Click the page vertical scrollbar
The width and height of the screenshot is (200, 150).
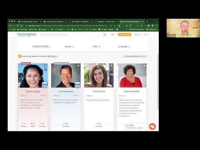click(x=158, y=82)
